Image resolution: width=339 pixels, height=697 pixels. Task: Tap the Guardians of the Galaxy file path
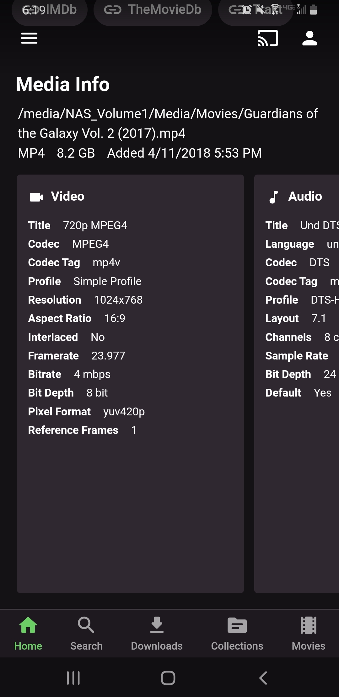pyautogui.click(x=168, y=123)
